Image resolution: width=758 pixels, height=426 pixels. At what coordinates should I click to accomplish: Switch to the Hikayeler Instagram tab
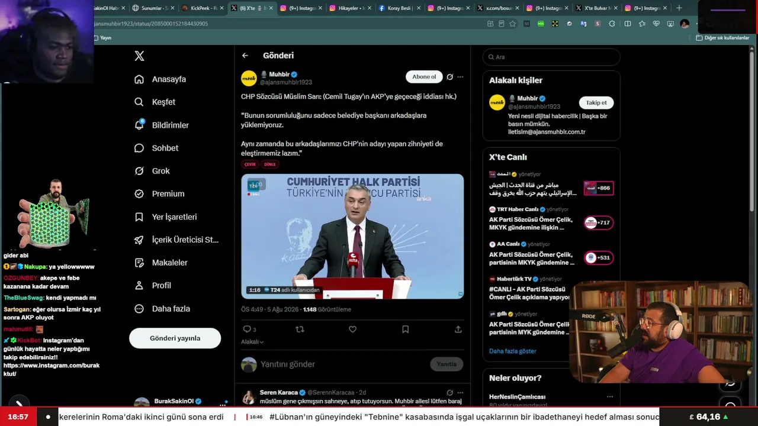point(350,8)
